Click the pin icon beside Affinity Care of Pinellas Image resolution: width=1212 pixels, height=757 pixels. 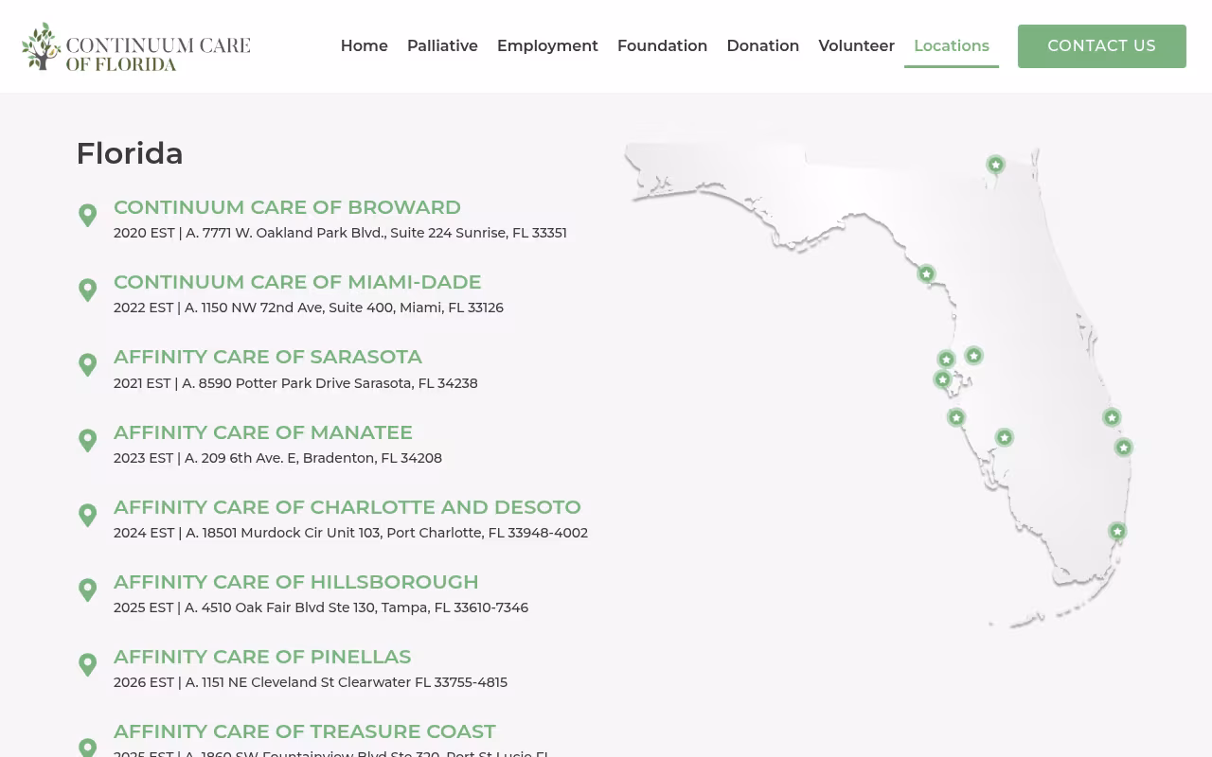[87, 665]
